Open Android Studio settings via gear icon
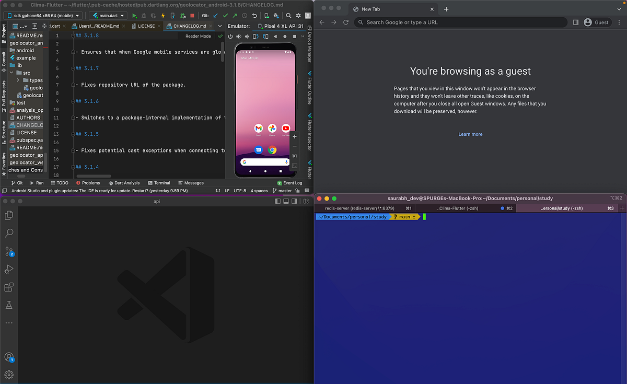The width and height of the screenshot is (627, 384). click(x=298, y=16)
